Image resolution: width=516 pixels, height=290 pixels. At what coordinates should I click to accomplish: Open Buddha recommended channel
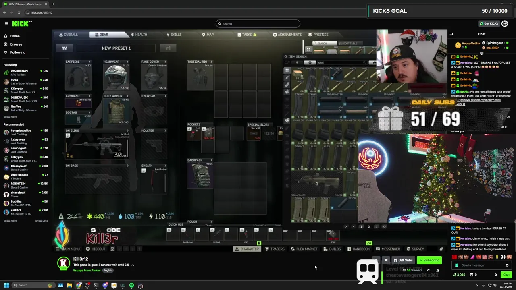26,203
